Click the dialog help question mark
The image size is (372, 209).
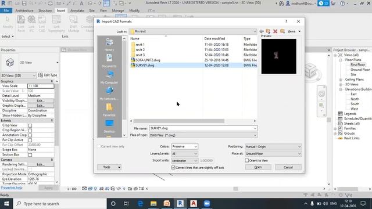click(x=286, y=21)
